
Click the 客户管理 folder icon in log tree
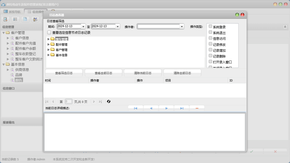53,50
